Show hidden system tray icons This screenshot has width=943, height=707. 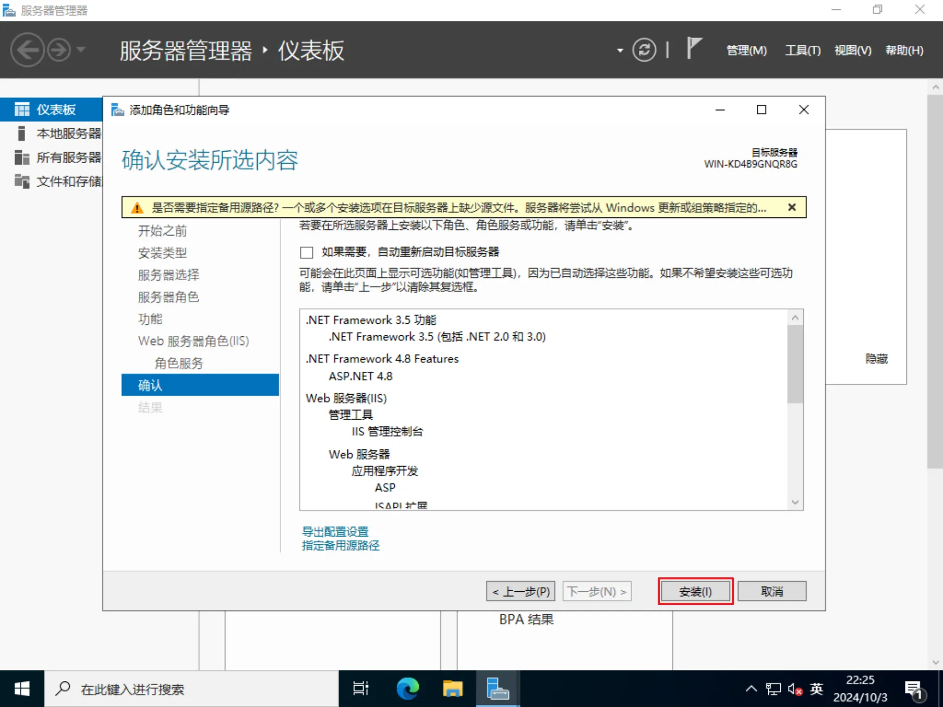coord(751,689)
